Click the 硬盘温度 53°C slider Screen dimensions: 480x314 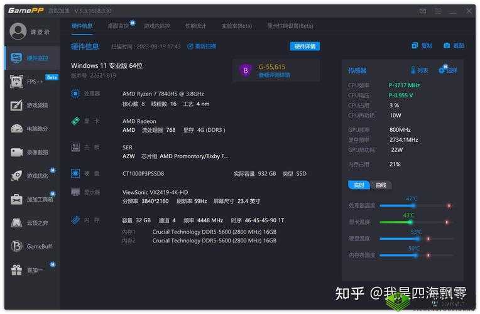pyautogui.click(x=417, y=239)
